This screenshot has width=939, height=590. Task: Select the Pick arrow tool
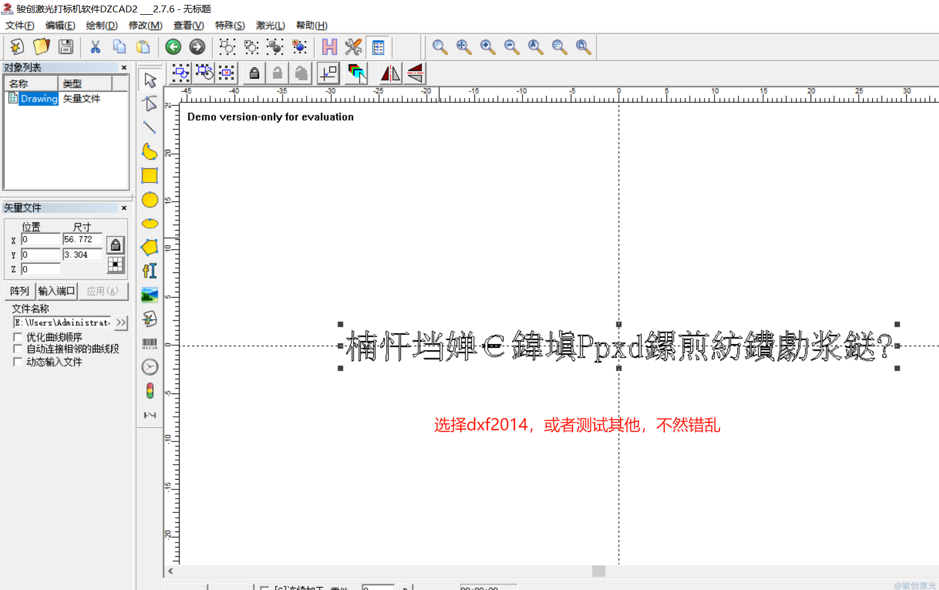150,80
